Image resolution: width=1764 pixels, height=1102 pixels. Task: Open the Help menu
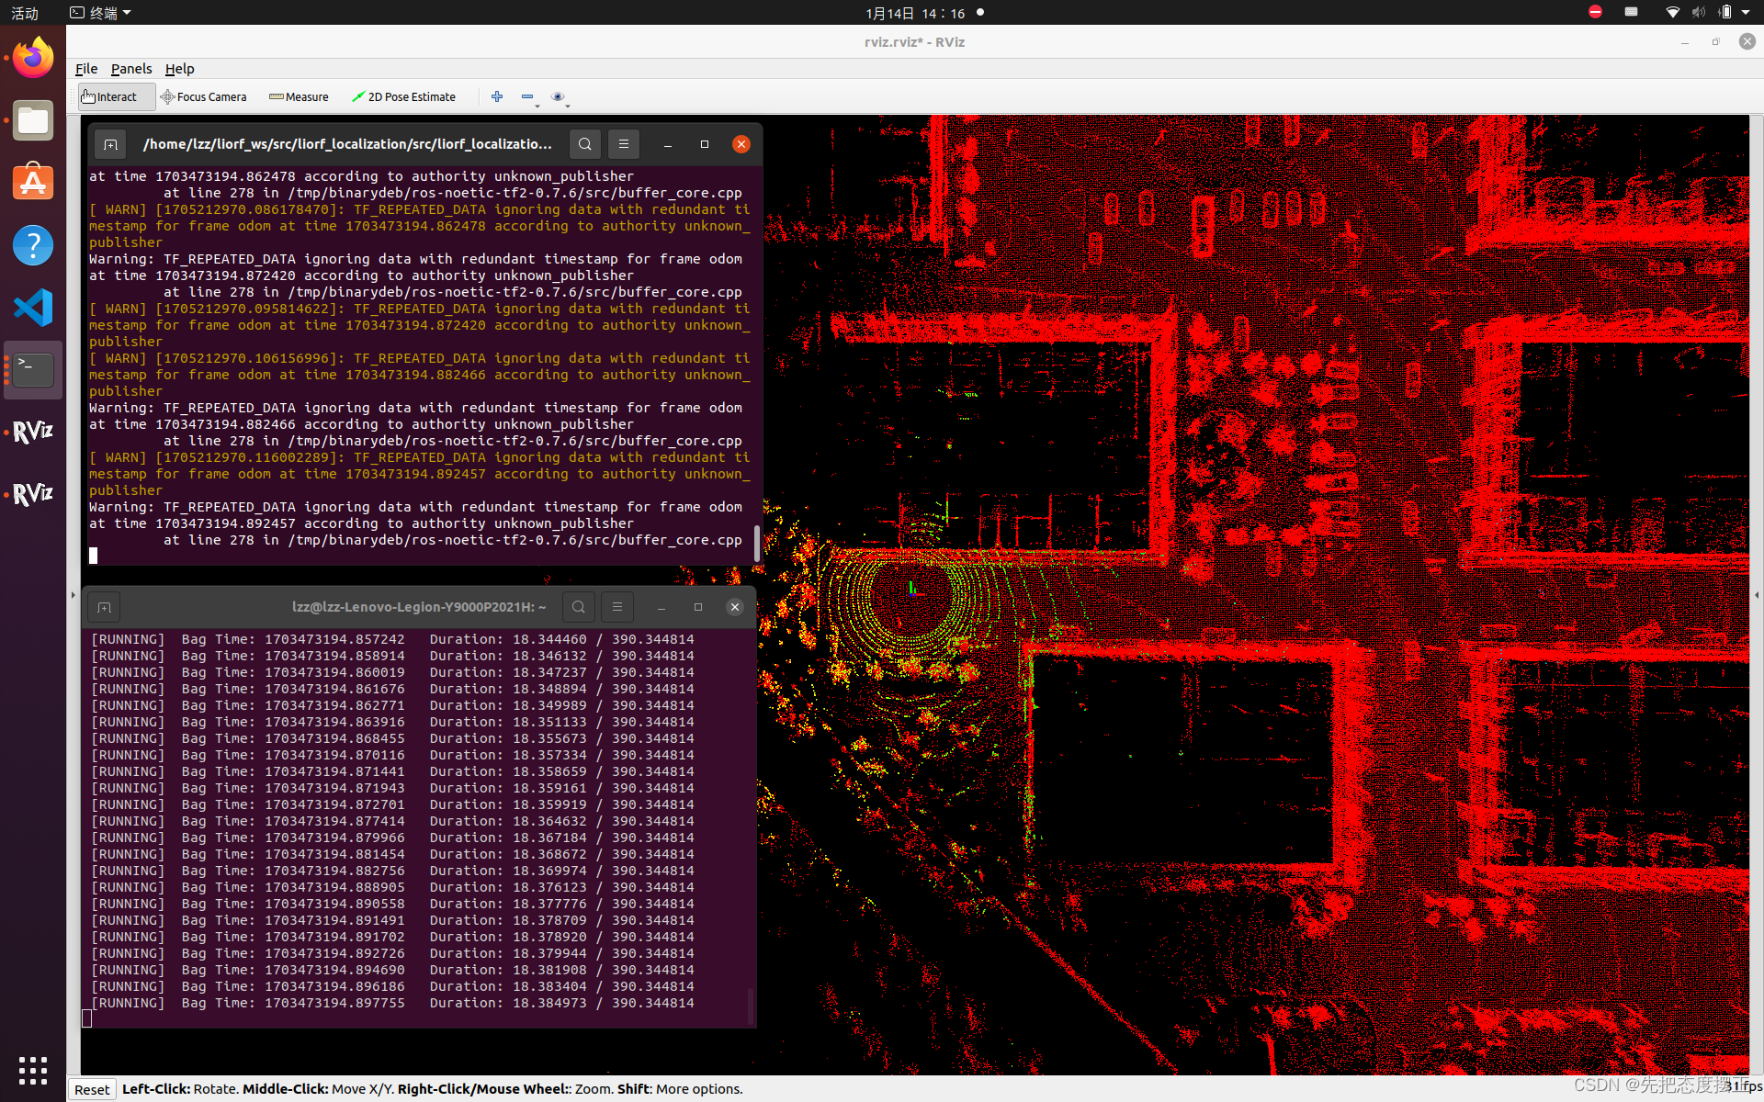tap(179, 69)
